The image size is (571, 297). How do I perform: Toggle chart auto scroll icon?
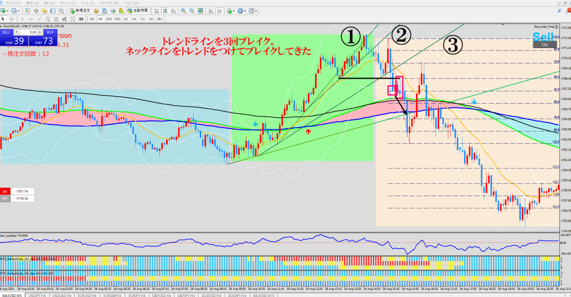pos(211,11)
